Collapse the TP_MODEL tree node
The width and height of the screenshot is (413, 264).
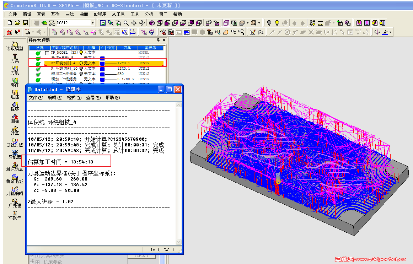(x=47, y=53)
